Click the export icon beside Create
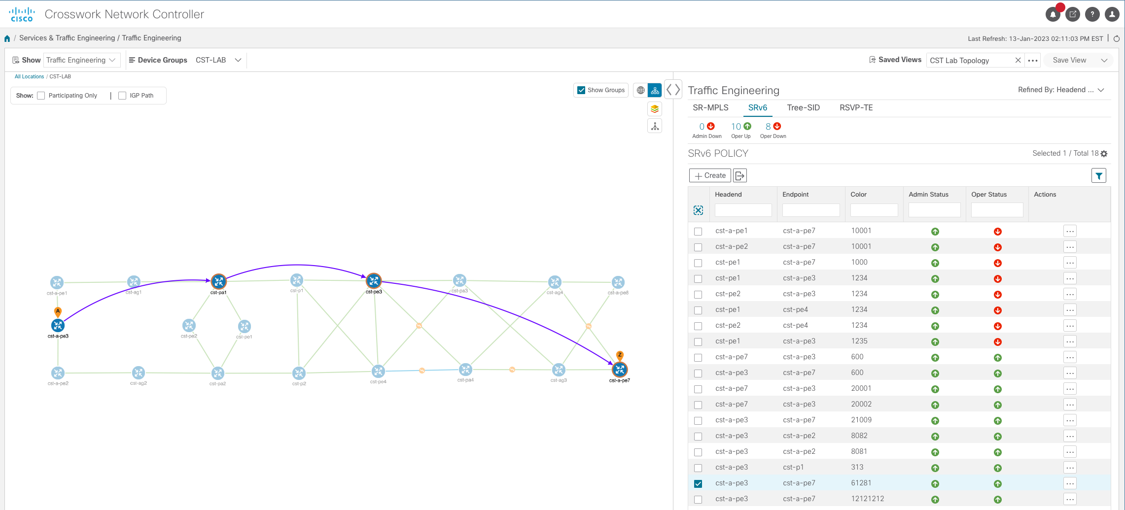1125x510 pixels. tap(740, 175)
